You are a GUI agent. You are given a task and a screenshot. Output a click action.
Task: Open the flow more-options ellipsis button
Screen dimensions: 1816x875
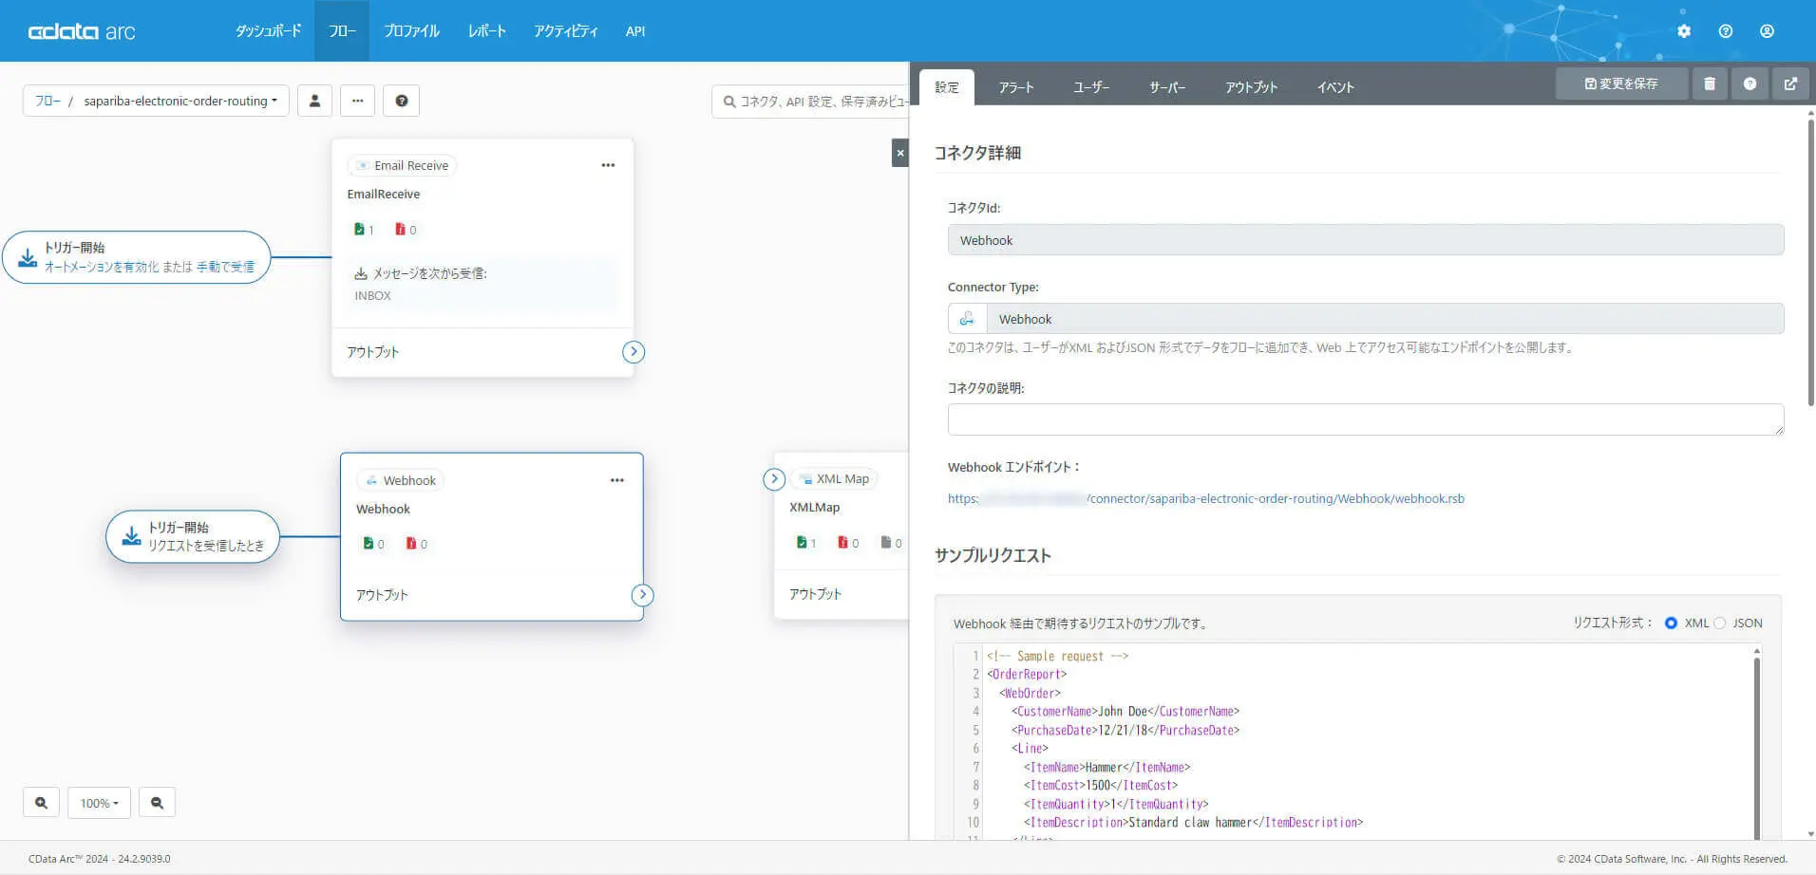pos(357,101)
